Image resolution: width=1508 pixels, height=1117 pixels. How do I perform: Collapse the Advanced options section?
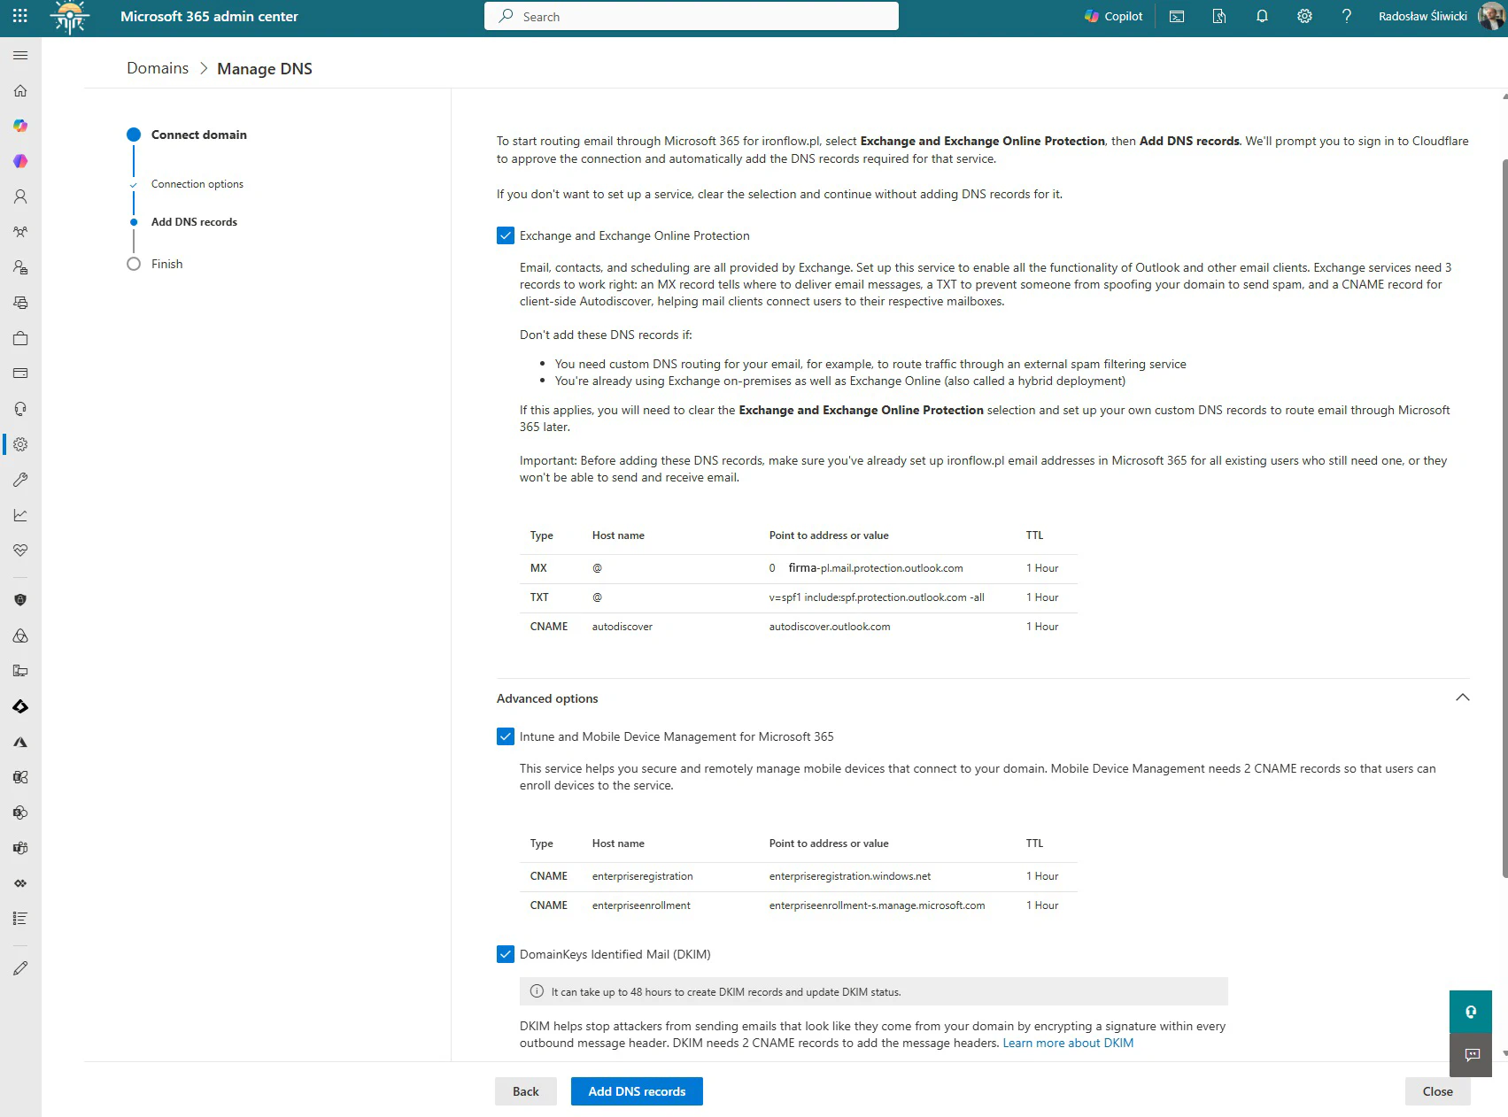[x=1462, y=697]
